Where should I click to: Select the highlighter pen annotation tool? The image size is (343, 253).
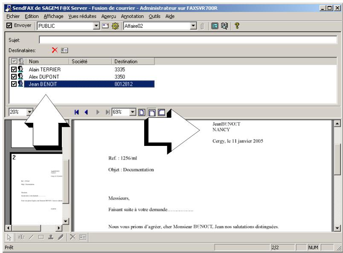click(x=61, y=237)
